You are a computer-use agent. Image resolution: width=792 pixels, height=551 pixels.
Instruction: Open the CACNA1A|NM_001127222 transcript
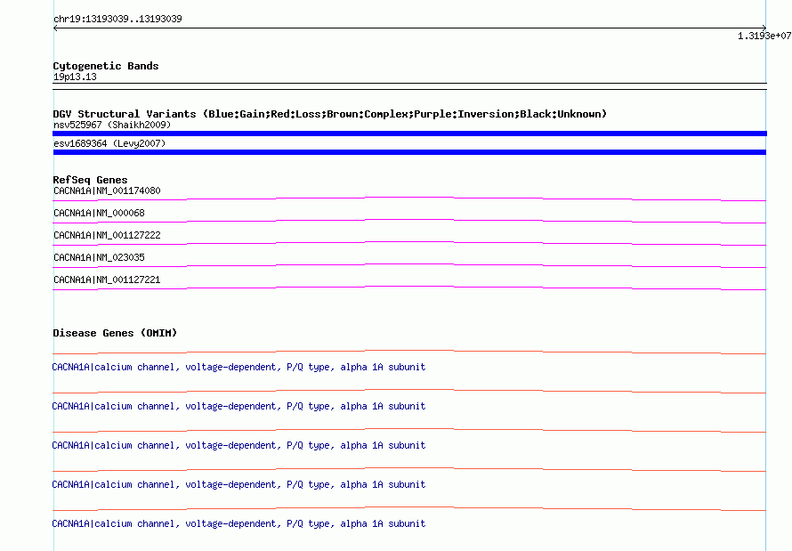coord(107,235)
